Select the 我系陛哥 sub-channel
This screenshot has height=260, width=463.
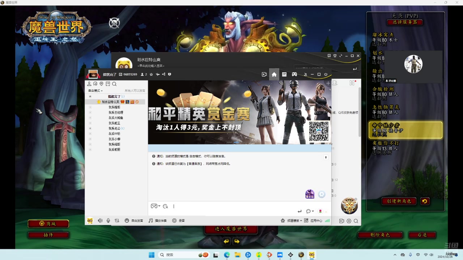click(x=114, y=107)
